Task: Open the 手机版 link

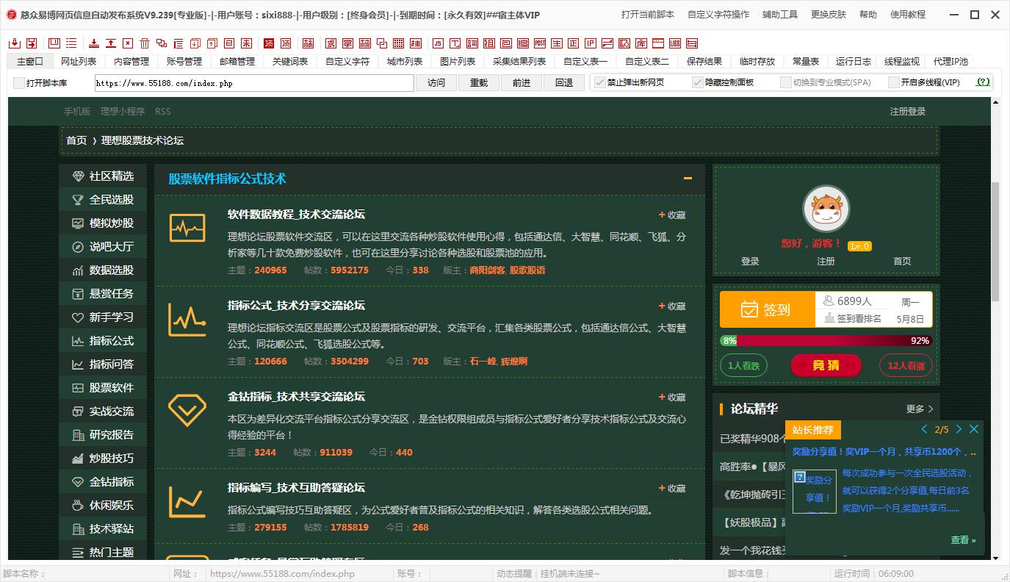Action: coord(77,112)
